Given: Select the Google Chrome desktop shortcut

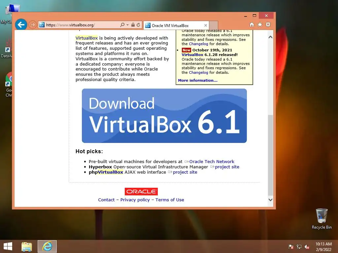Looking at the screenshot, I should tap(9, 84).
